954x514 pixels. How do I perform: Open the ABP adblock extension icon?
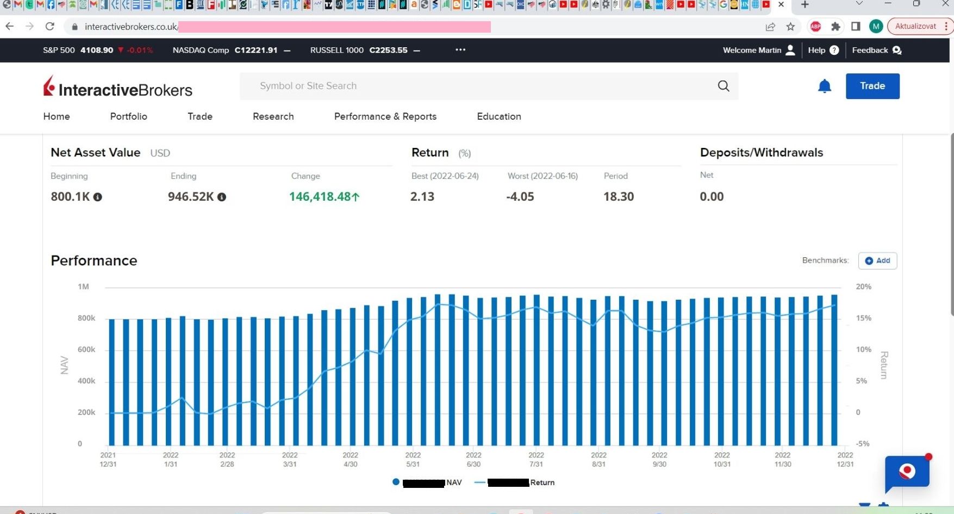coord(815,26)
